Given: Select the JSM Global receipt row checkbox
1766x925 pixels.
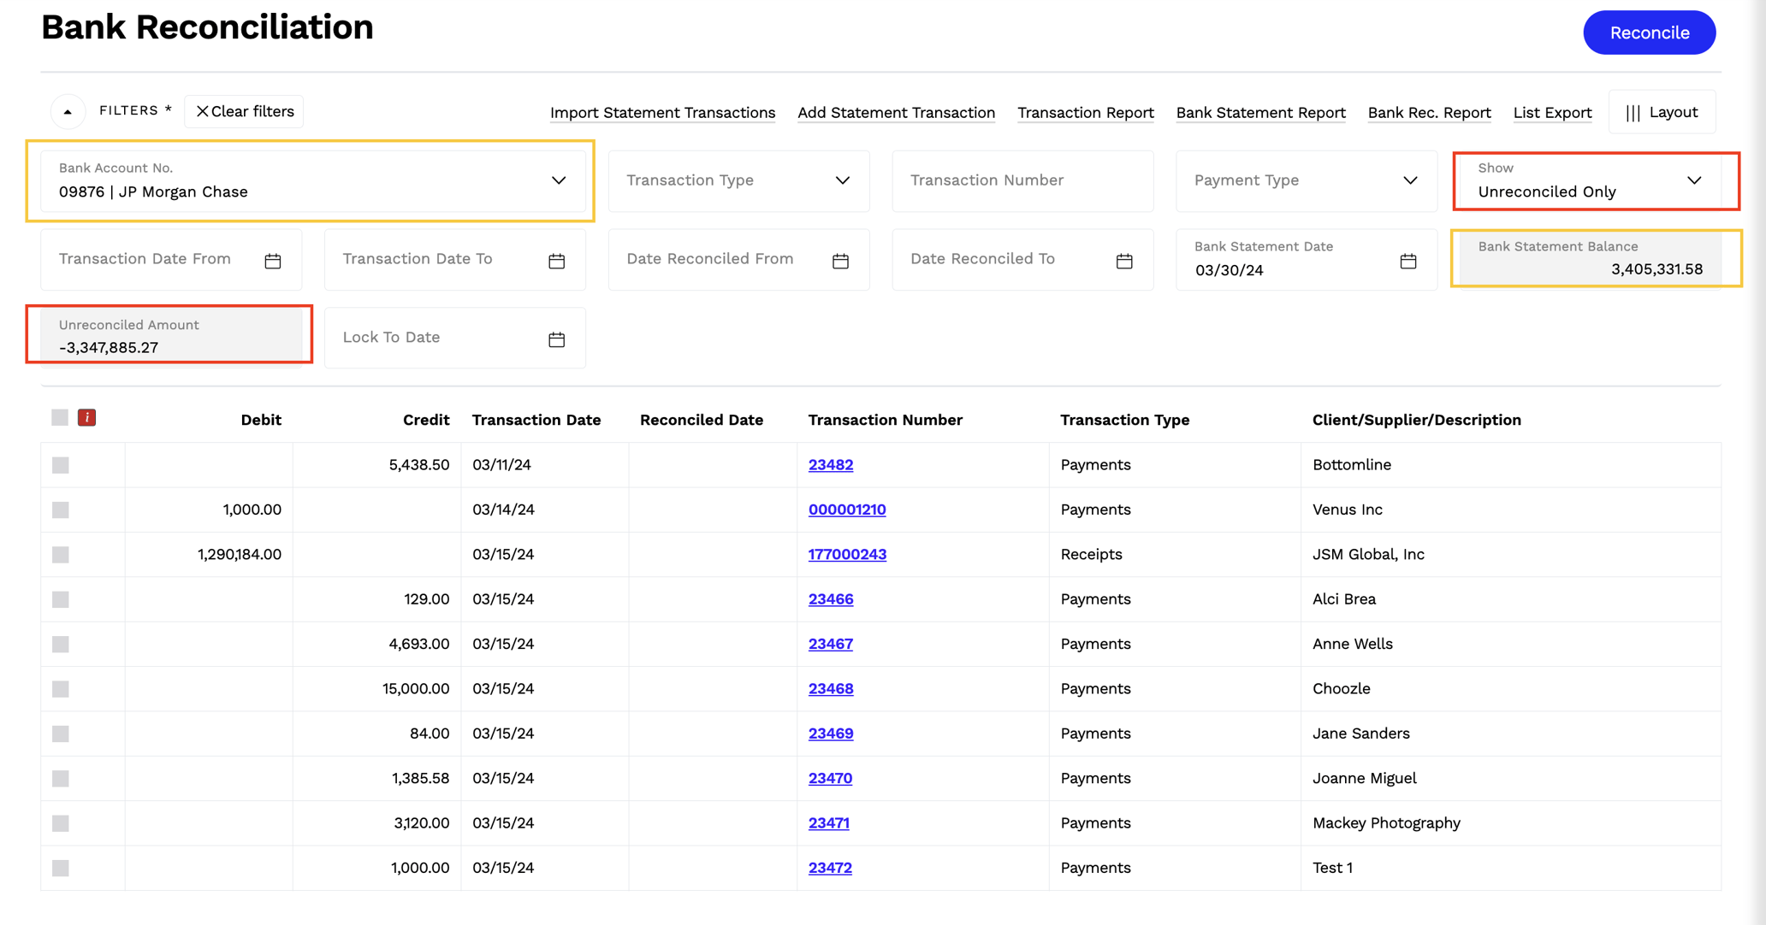Looking at the screenshot, I should tap(60, 555).
